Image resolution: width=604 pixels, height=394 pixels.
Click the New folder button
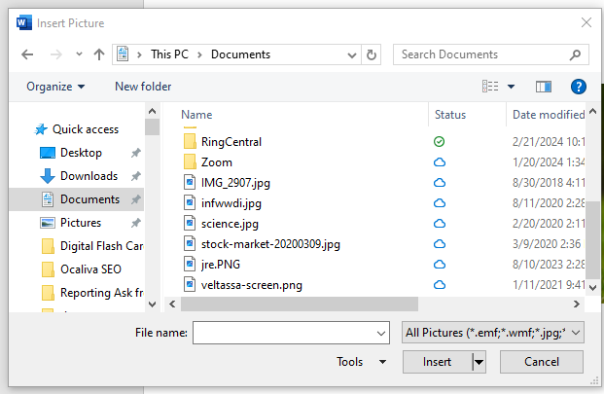click(143, 87)
